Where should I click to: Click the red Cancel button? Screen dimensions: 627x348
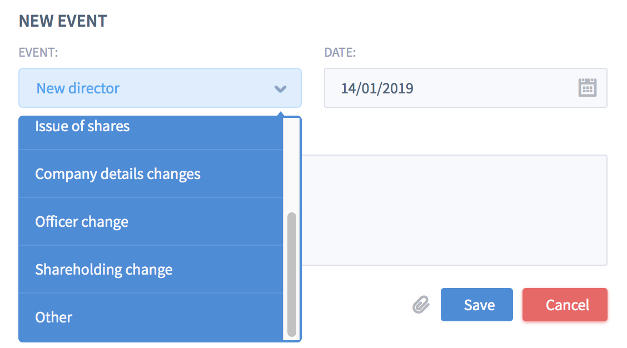[565, 305]
